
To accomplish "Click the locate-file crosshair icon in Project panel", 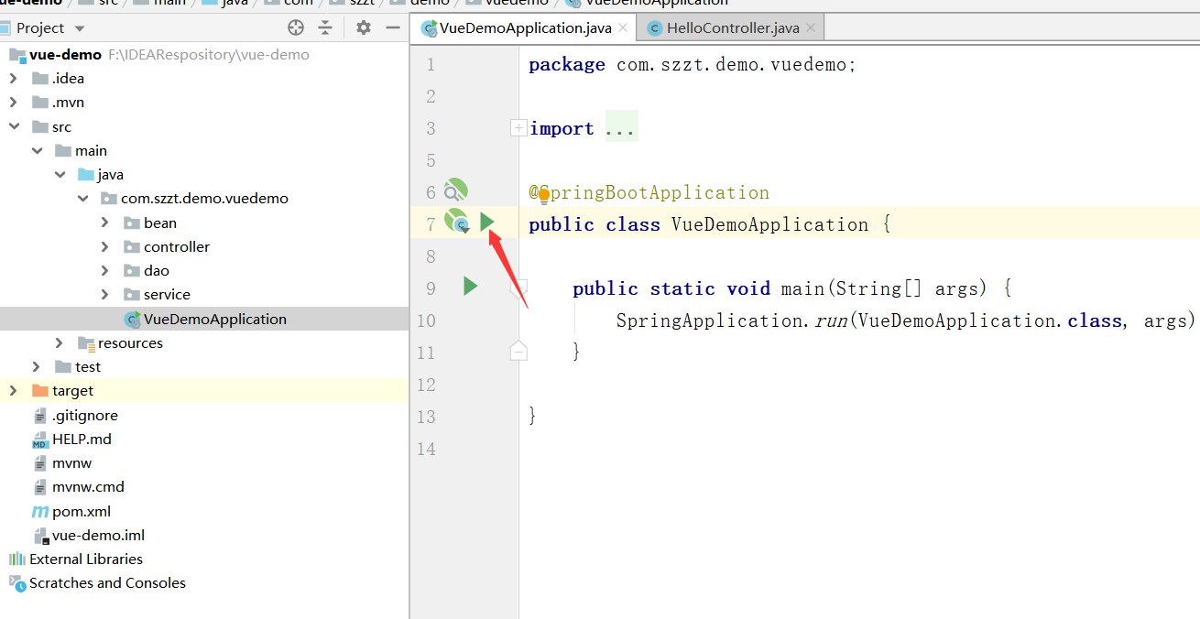I will pyautogui.click(x=295, y=27).
